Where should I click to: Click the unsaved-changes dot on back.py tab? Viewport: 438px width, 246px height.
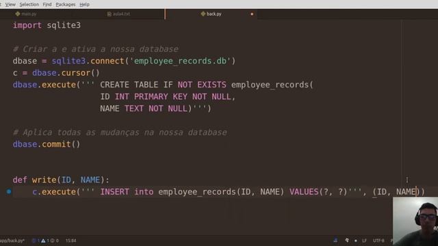pyautogui.click(x=252, y=14)
